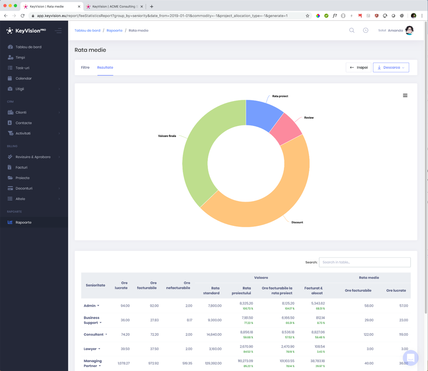The width and height of the screenshot is (428, 371).
Task: Expand the Deconturi submenu chevron
Action: click(59, 188)
